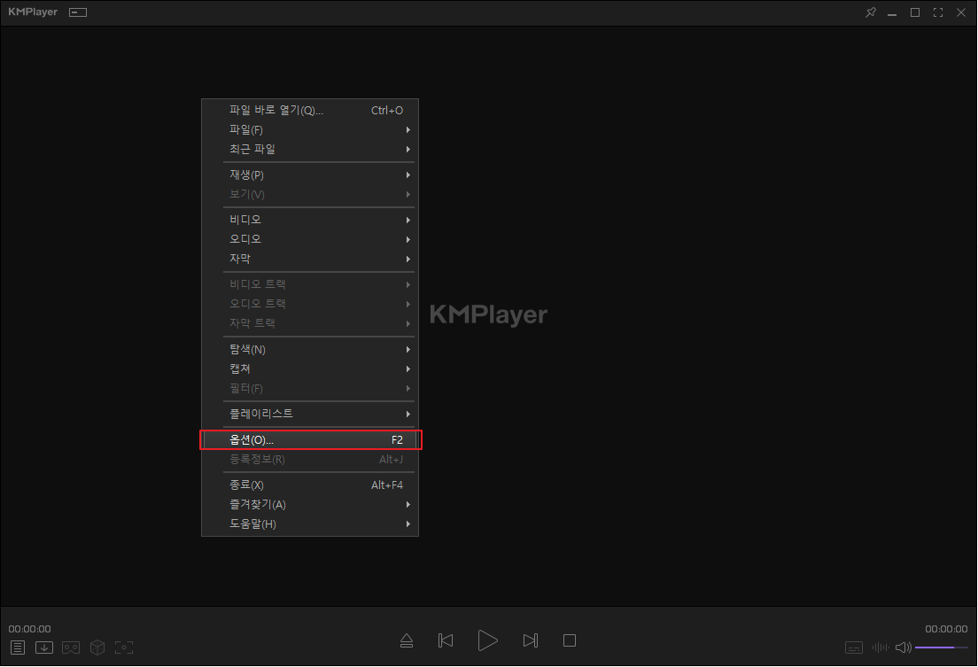Toggle the subtitle icon
This screenshot has height=667, width=978.
[x=854, y=648]
